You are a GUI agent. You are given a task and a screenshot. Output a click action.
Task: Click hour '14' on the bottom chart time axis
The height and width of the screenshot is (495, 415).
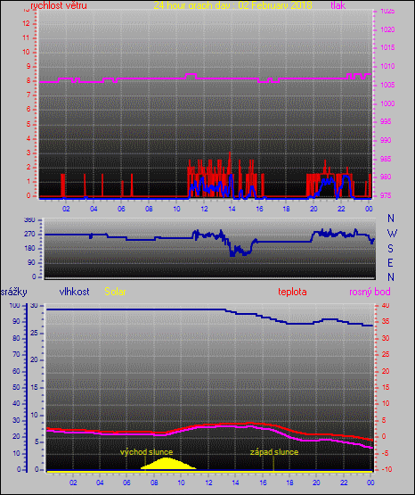pyautogui.click(x=235, y=483)
